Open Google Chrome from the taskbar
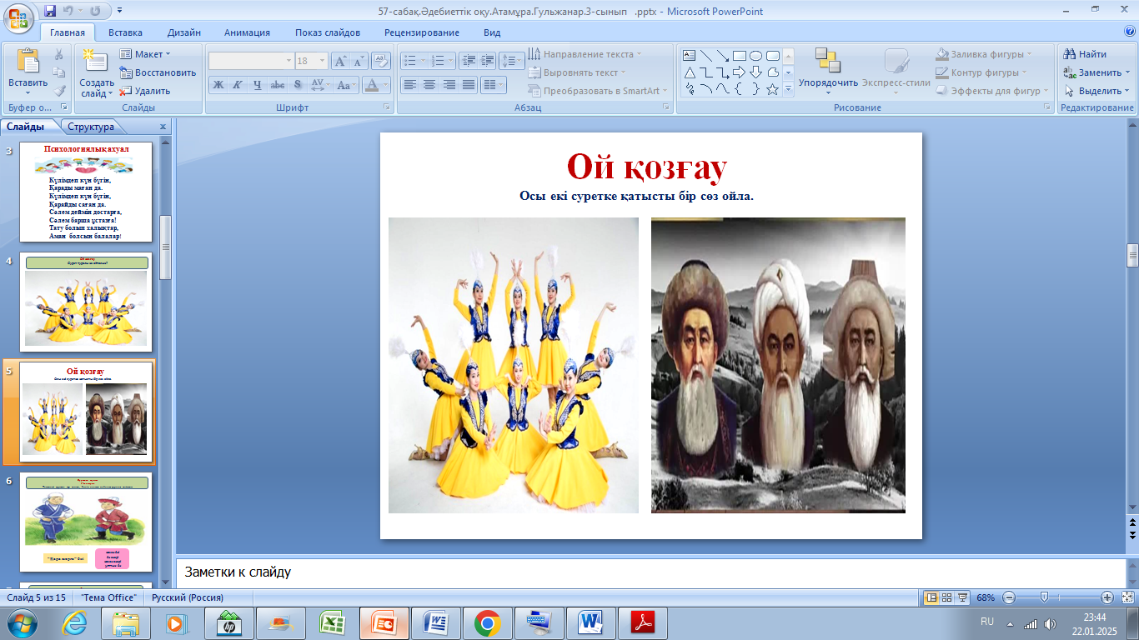 click(x=487, y=622)
